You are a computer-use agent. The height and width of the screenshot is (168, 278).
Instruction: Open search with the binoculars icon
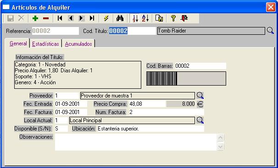[120, 18]
